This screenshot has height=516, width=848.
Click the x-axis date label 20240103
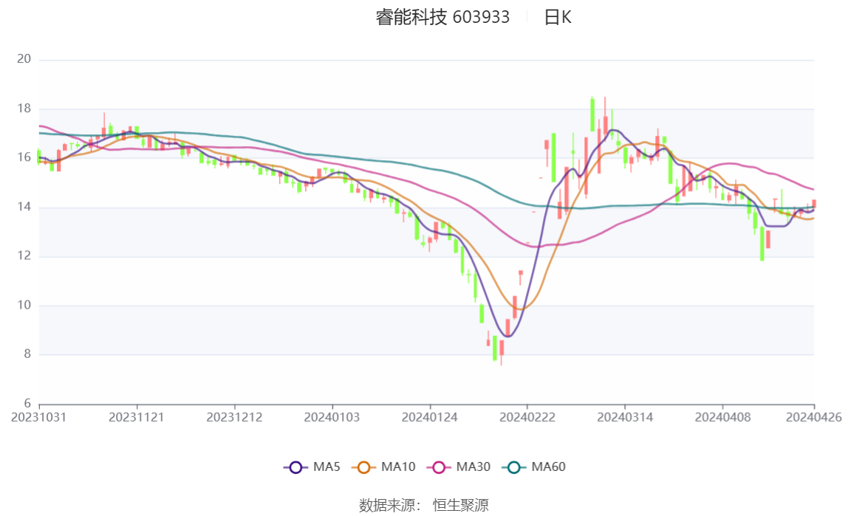click(x=332, y=417)
